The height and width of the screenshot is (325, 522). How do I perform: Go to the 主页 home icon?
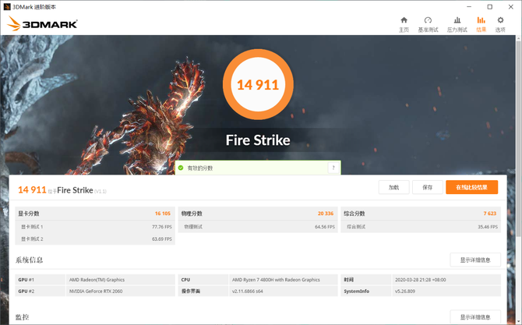404,21
